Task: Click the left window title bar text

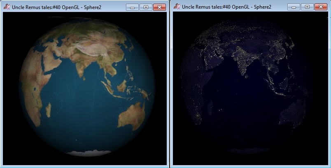Action: point(56,7)
